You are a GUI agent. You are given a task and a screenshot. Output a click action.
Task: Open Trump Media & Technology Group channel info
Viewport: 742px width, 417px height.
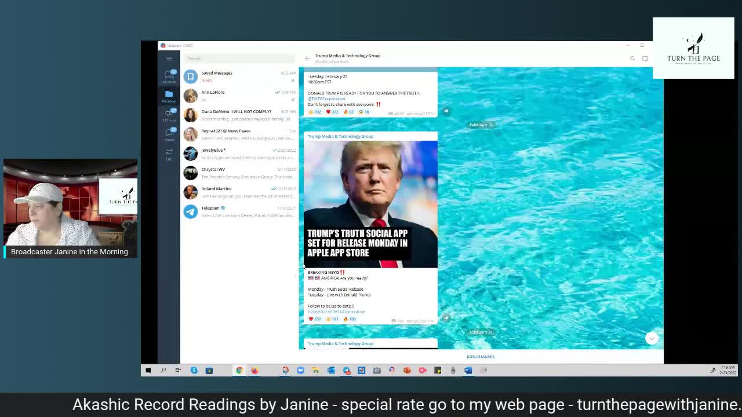(348, 58)
